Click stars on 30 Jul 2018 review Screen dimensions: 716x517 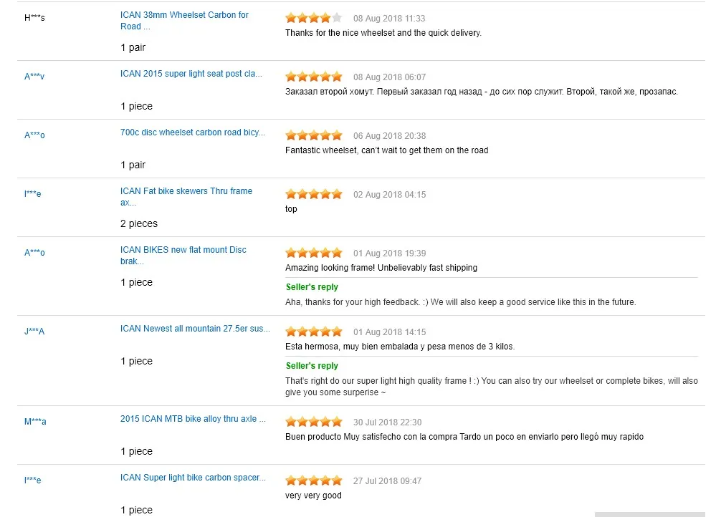tap(313, 422)
